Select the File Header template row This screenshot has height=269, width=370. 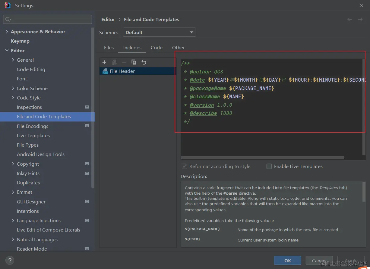(x=138, y=71)
